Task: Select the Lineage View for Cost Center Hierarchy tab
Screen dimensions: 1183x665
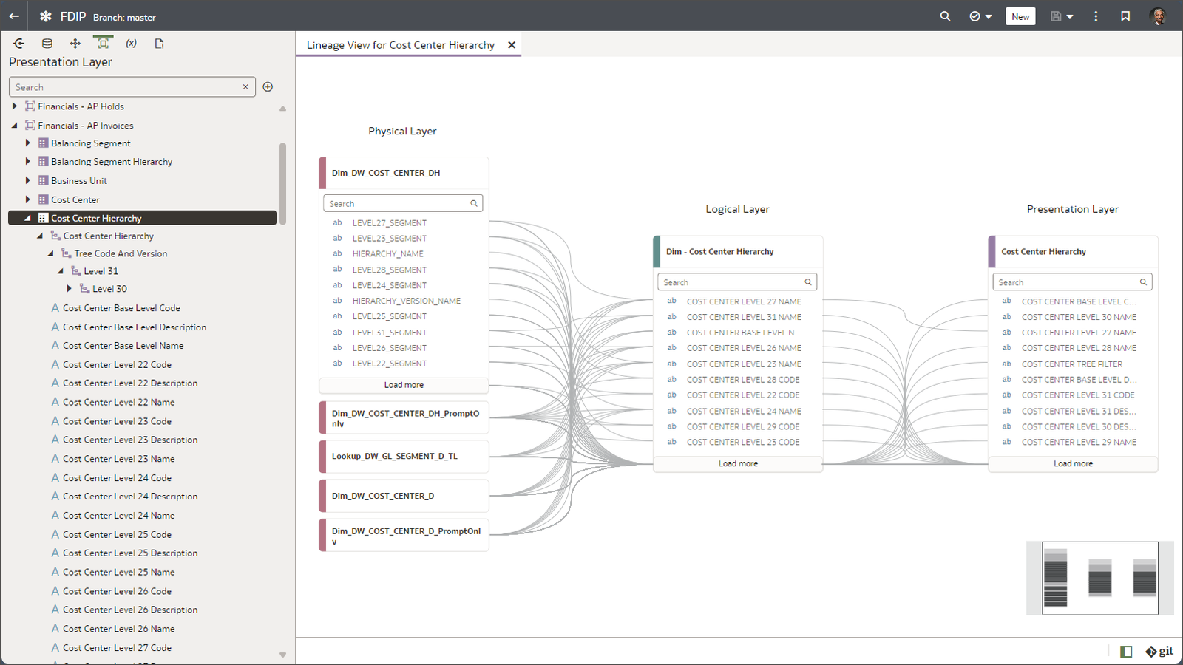Action: (x=401, y=44)
